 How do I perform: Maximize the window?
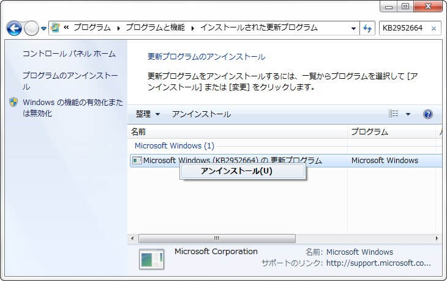click(x=405, y=6)
